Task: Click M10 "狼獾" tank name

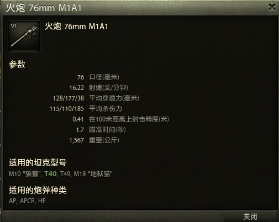Action: [x=24, y=174]
